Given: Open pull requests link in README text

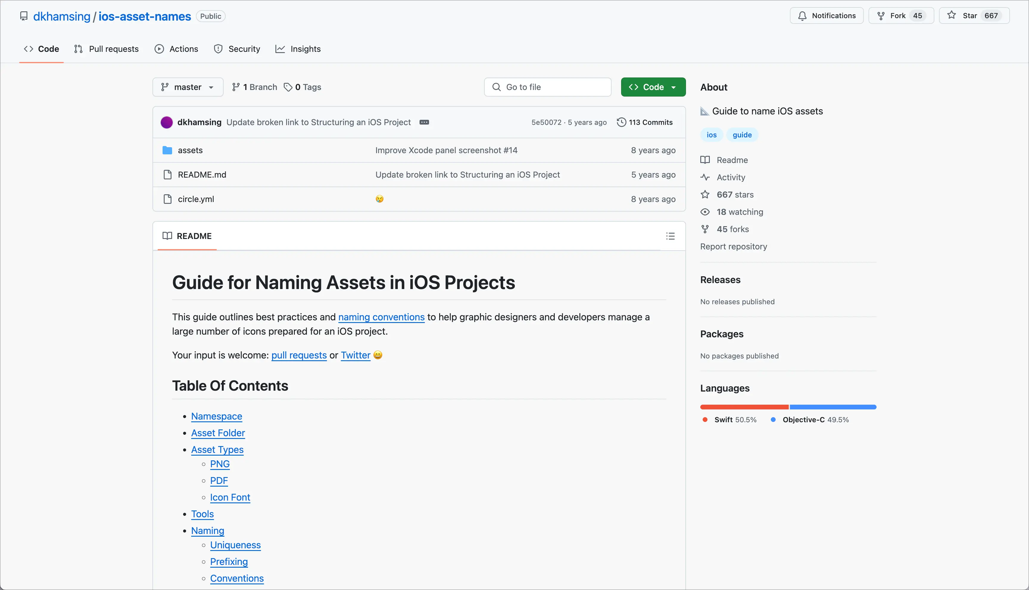Looking at the screenshot, I should (299, 355).
